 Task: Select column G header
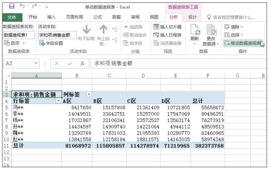238,76
